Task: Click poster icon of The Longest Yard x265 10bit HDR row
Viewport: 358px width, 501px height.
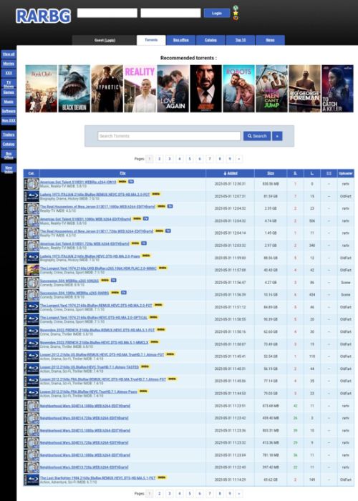Action: coord(32,270)
